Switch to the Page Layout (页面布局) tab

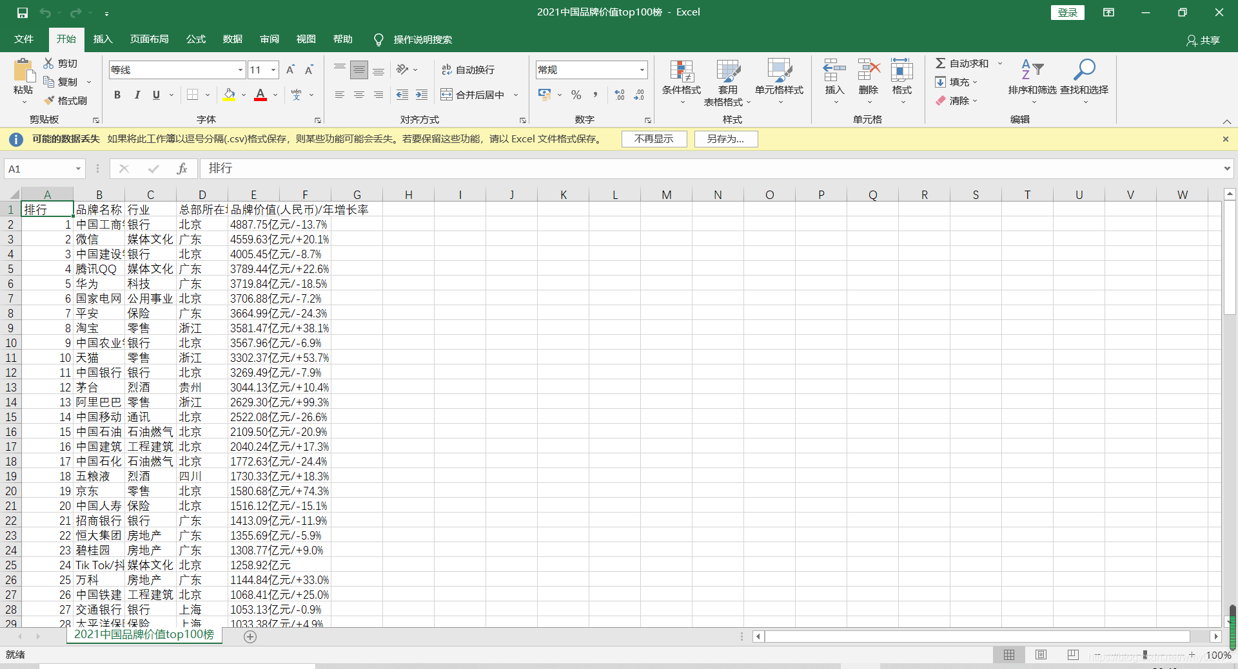click(x=150, y=39)
